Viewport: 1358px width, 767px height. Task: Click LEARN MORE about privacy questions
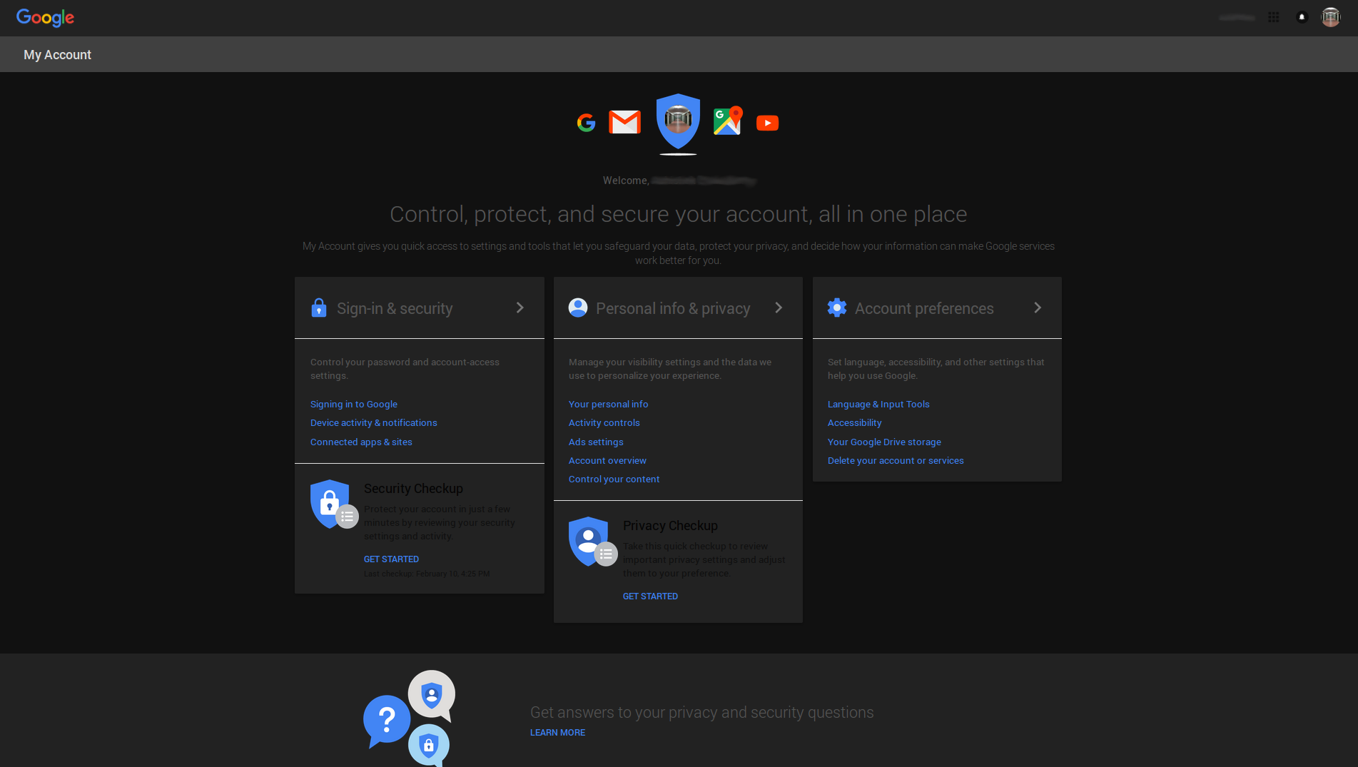pos(557,732)
